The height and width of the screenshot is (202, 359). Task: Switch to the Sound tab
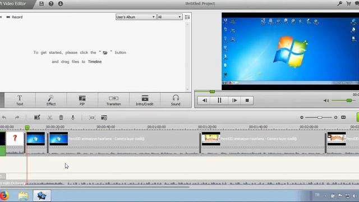(176, 100)
